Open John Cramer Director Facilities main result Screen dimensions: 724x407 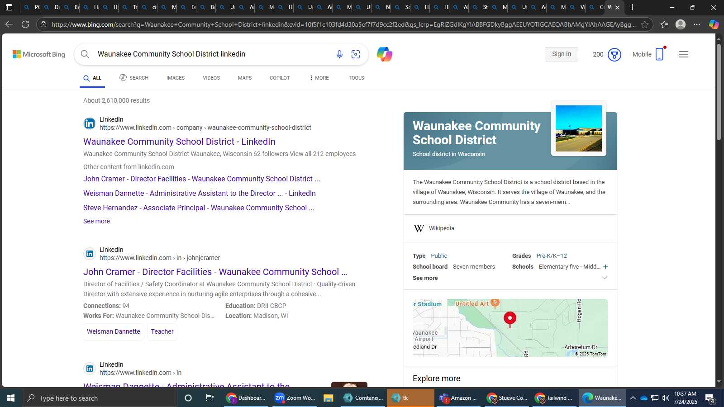(x=215, y=272)
